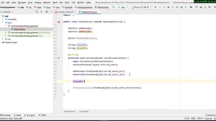Screen dimensions: 216x121
Task: Click the Stop button in the toolbar
Action: [186, 7]
